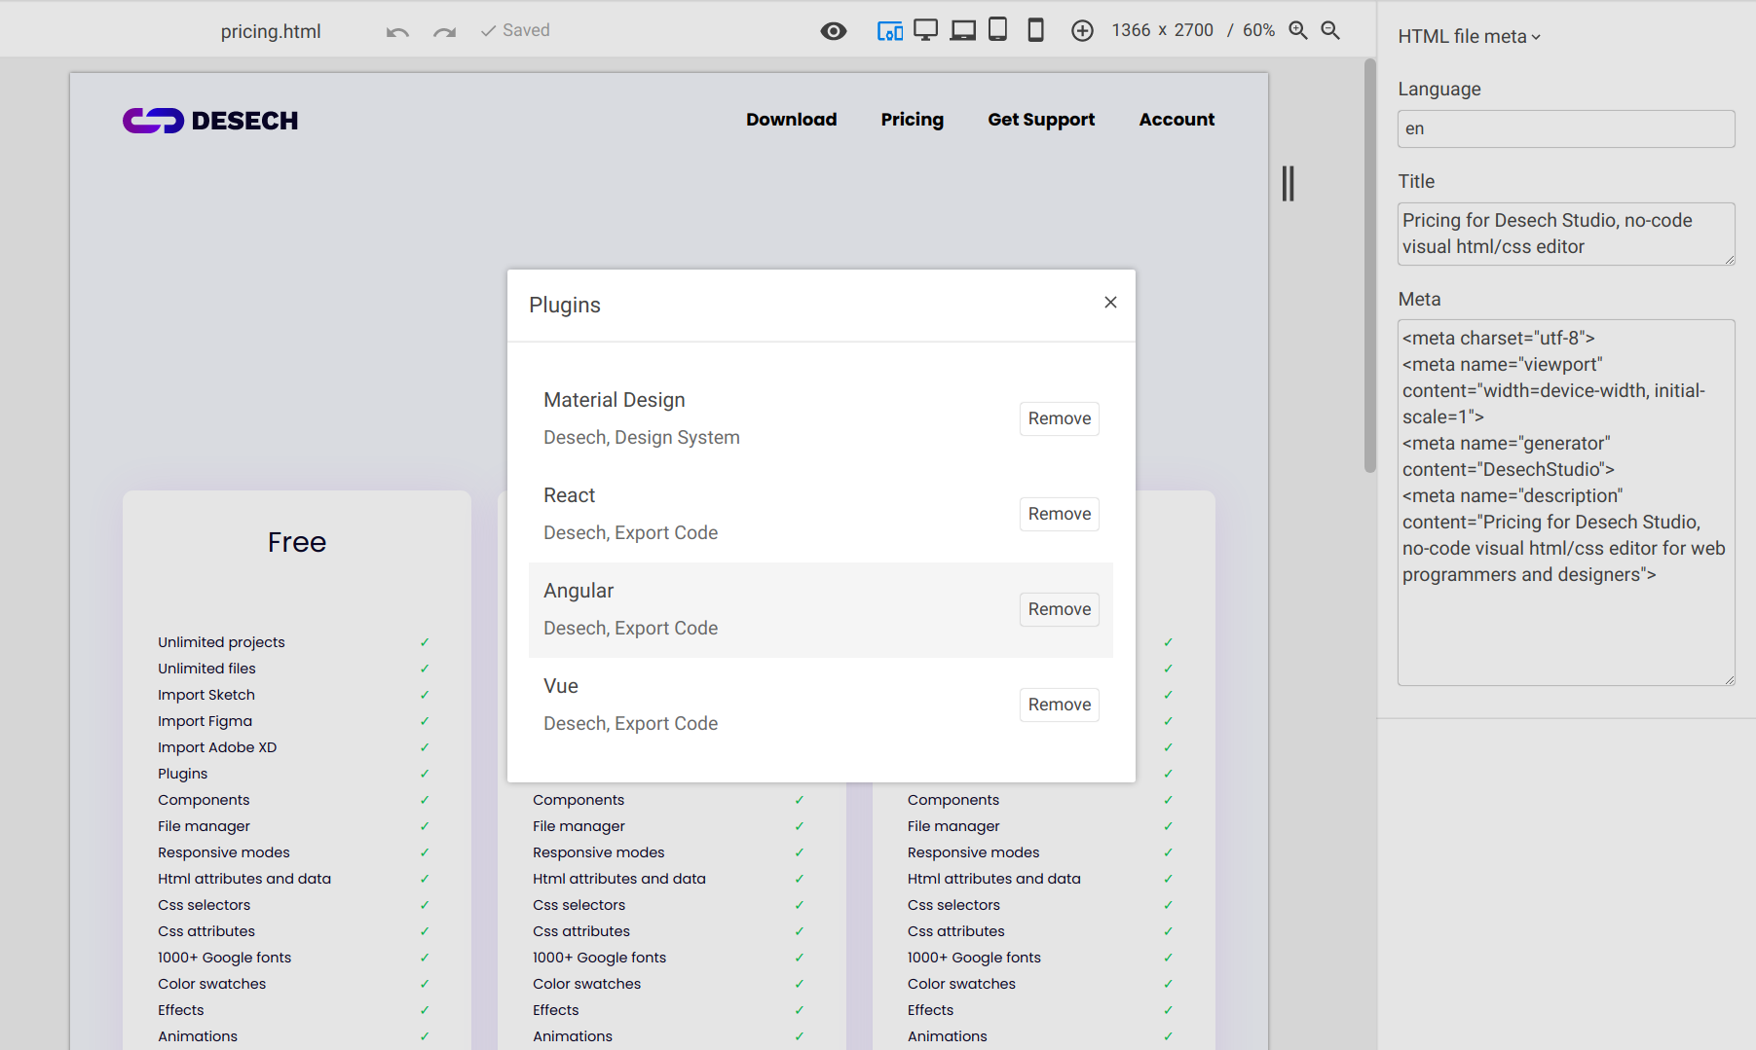The width and height of the screenshot is (1756, 1050).
Task: Open the Get Support nav link
Action: 1041,120
